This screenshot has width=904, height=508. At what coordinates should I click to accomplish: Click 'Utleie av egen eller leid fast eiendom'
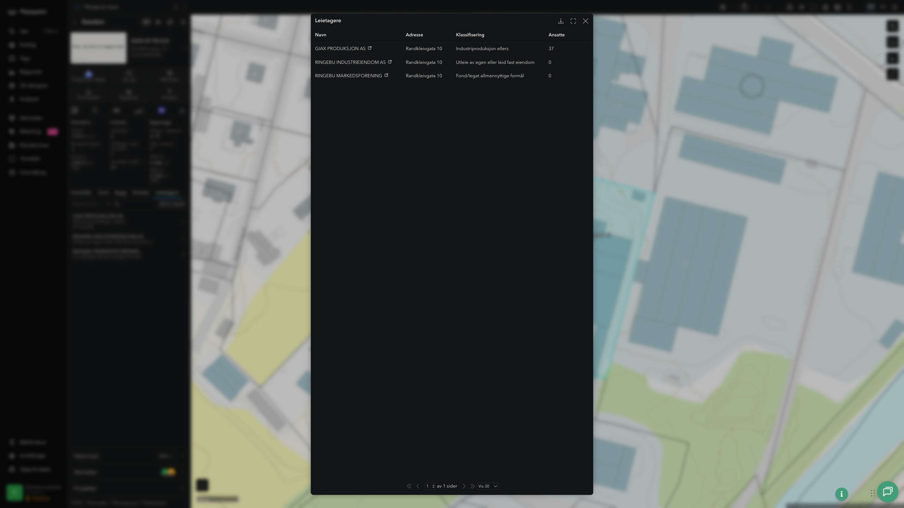pyautogui.click(x=495, y=62)
